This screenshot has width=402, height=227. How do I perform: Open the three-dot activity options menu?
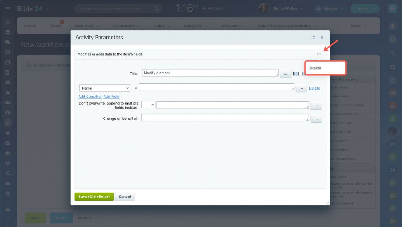[x=319, y=54]
